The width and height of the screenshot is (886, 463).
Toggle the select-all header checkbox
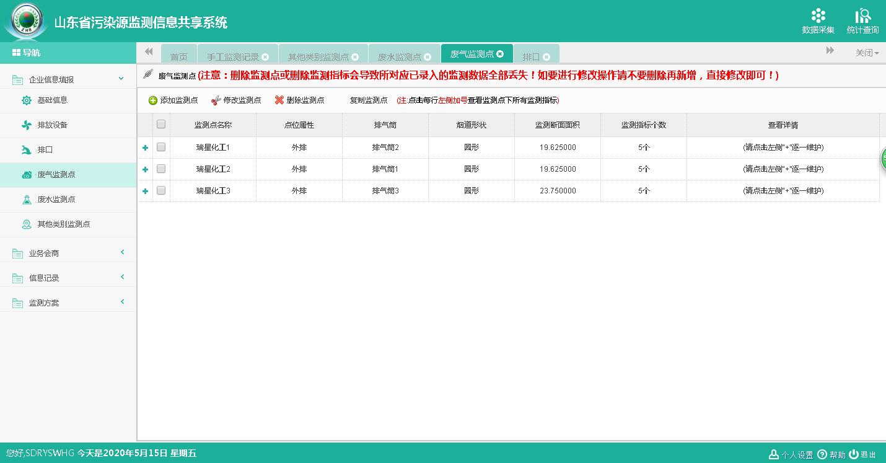click(161, 124)
